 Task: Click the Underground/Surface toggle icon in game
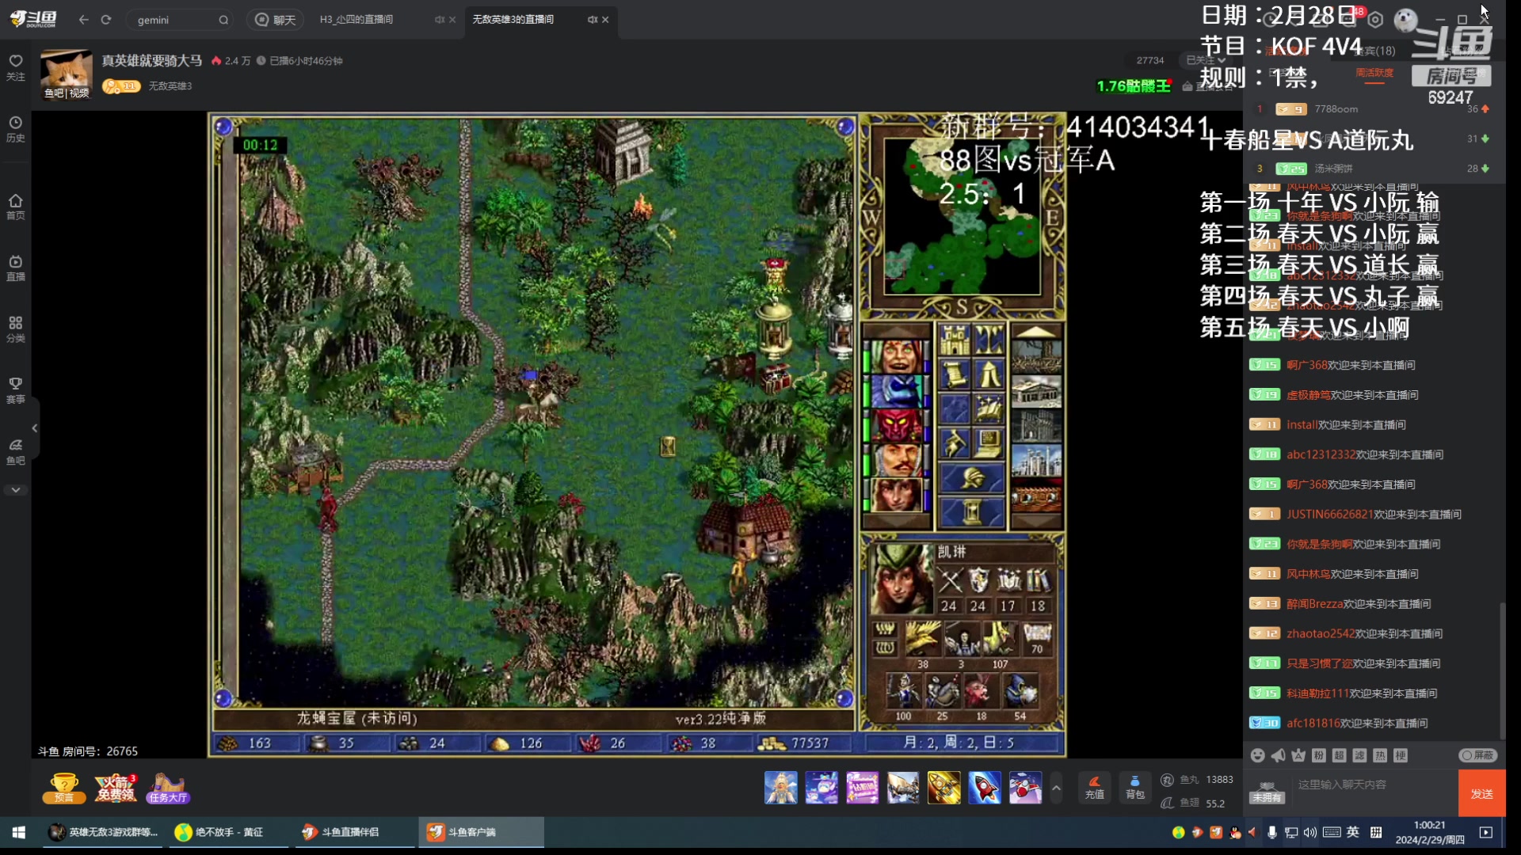click(989, 340)
